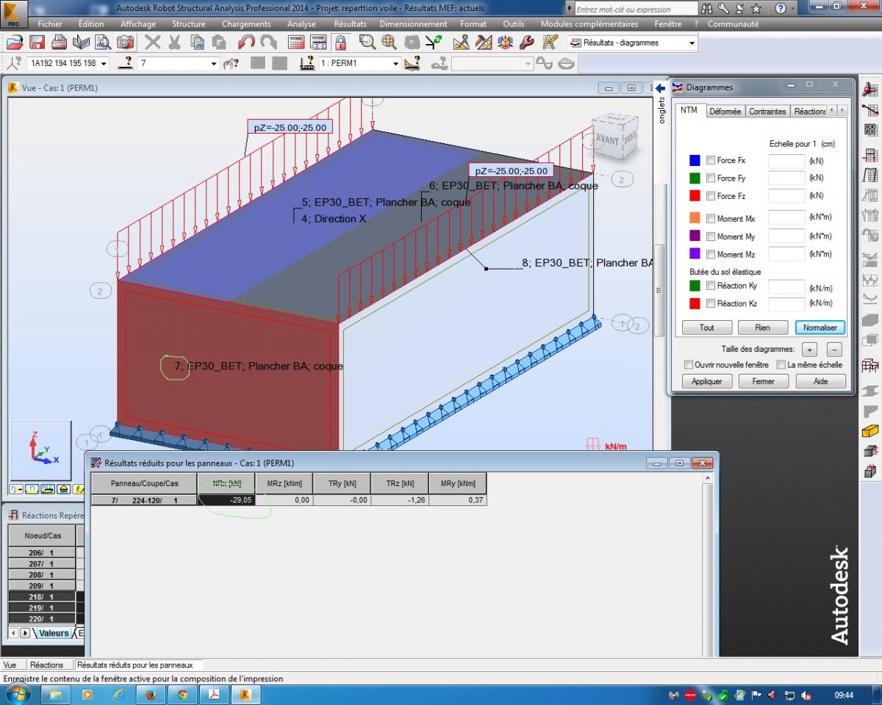Click the purple Moment My color swatch
Viewport: 882px width, 705px height.
(x=695, y=236)
